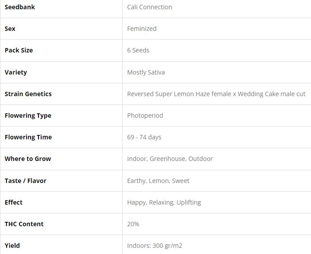311x254 pixels.
Task: Click the 20% THC content value
Action: coord(133,224)
